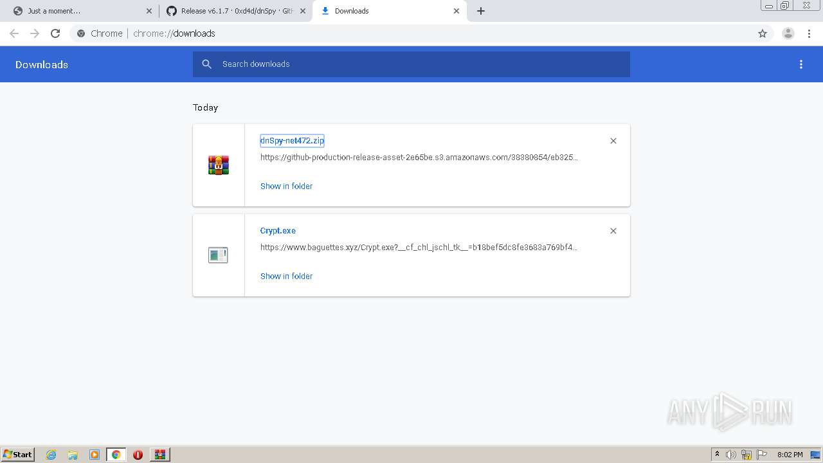Click Show desktop button
The image size is (823, 463).
click(816, 455)
